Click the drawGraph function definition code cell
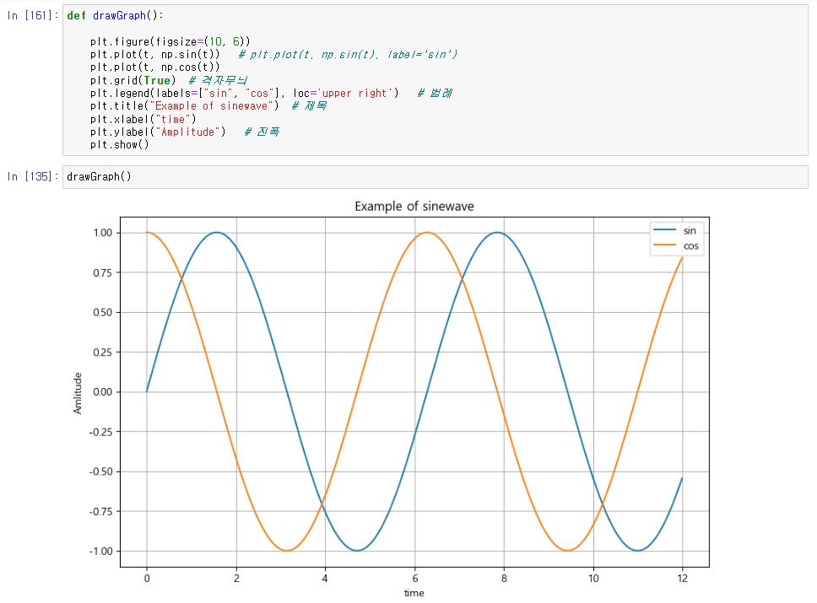This screenshot has width=817, height=603. 435,80
